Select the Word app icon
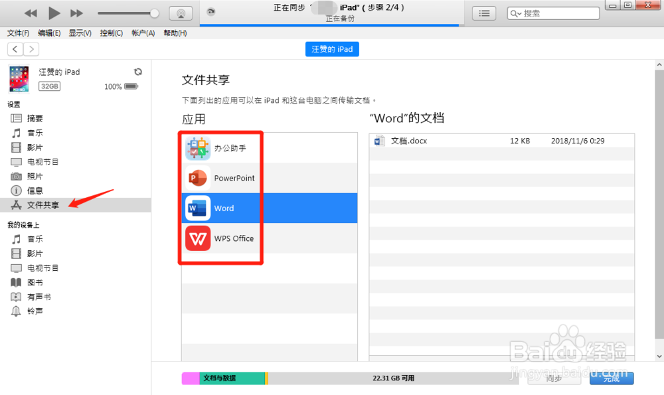This screenshot has height=395, width=664. [x=198, y=208]
